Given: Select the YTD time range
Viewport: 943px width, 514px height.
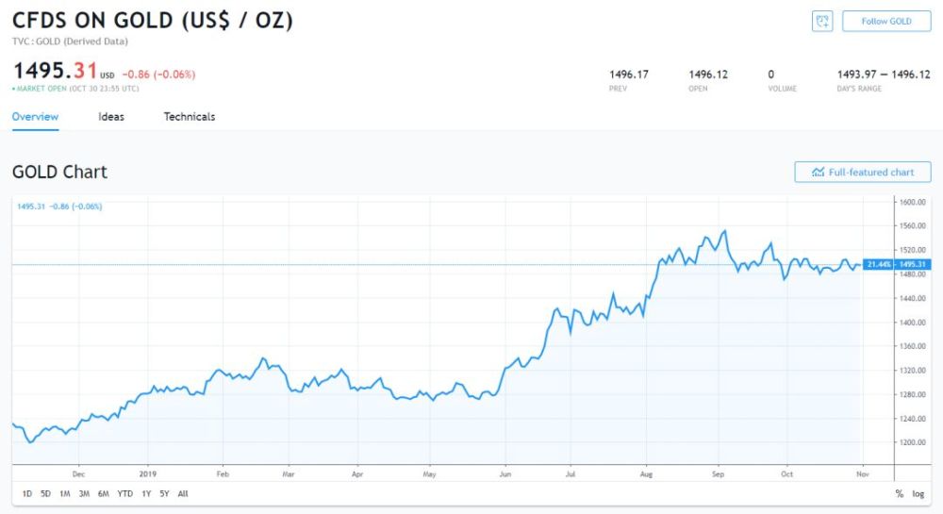Looking at the screenshot, I should tap(125, 493).
